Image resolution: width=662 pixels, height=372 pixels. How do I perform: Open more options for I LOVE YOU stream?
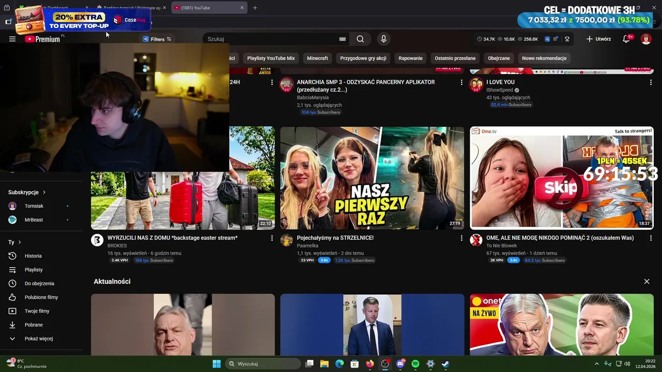coord(651,82)
